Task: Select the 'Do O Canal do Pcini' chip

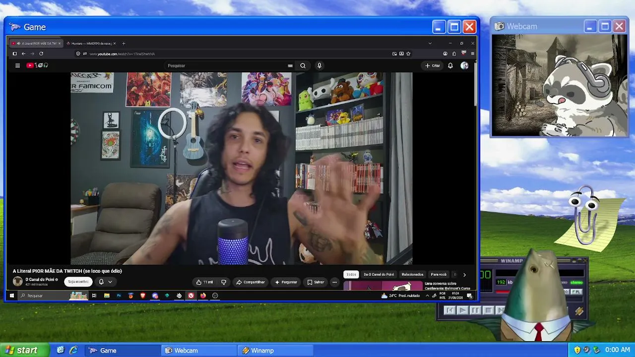Action: point(379,274)
